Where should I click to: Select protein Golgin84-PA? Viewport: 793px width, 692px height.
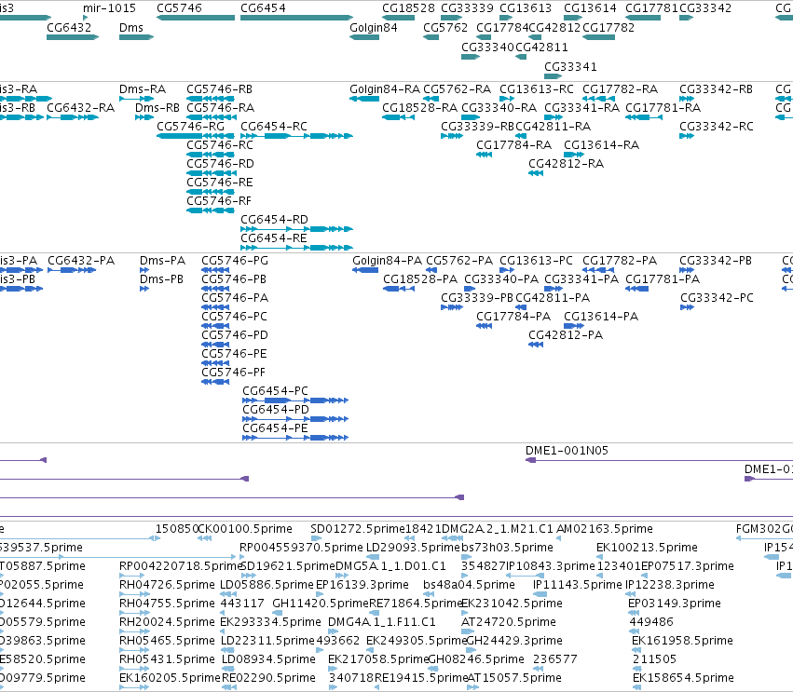[x=365, y=270]
